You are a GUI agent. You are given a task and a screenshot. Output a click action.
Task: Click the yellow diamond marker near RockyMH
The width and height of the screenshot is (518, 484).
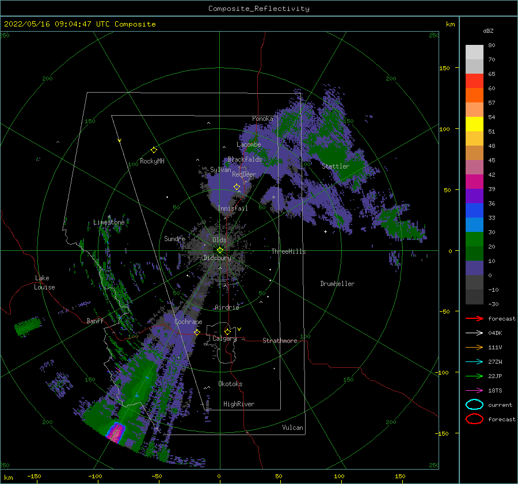pos(154,150)
